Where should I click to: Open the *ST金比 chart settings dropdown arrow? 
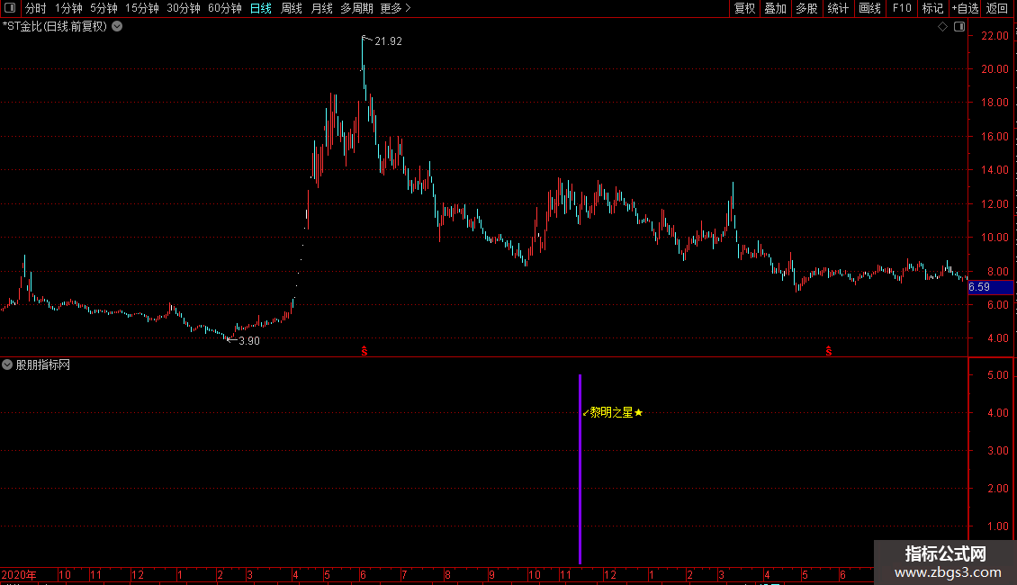coord(117,27)
